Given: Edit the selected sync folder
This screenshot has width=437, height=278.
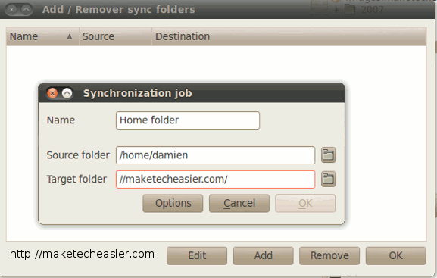Looking at the screenshot, I should 197,255.
